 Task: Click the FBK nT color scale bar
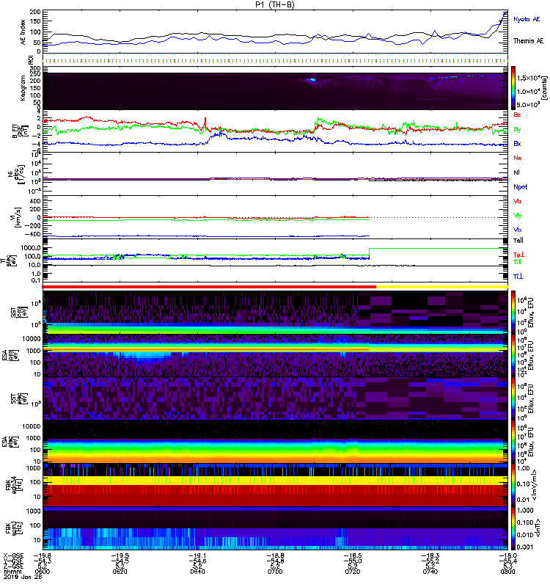[x=513, y=528]
